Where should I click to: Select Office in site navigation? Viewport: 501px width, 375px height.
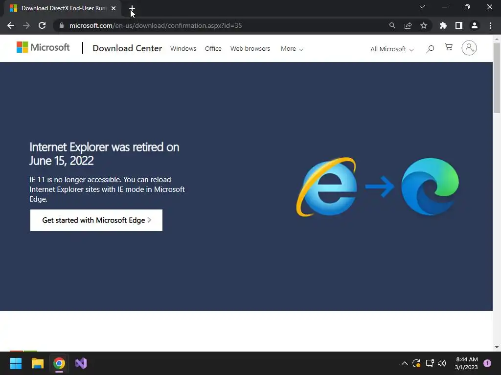tap(213, 48)
